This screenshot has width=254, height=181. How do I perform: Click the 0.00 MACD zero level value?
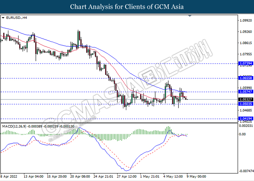click(242, 134)
